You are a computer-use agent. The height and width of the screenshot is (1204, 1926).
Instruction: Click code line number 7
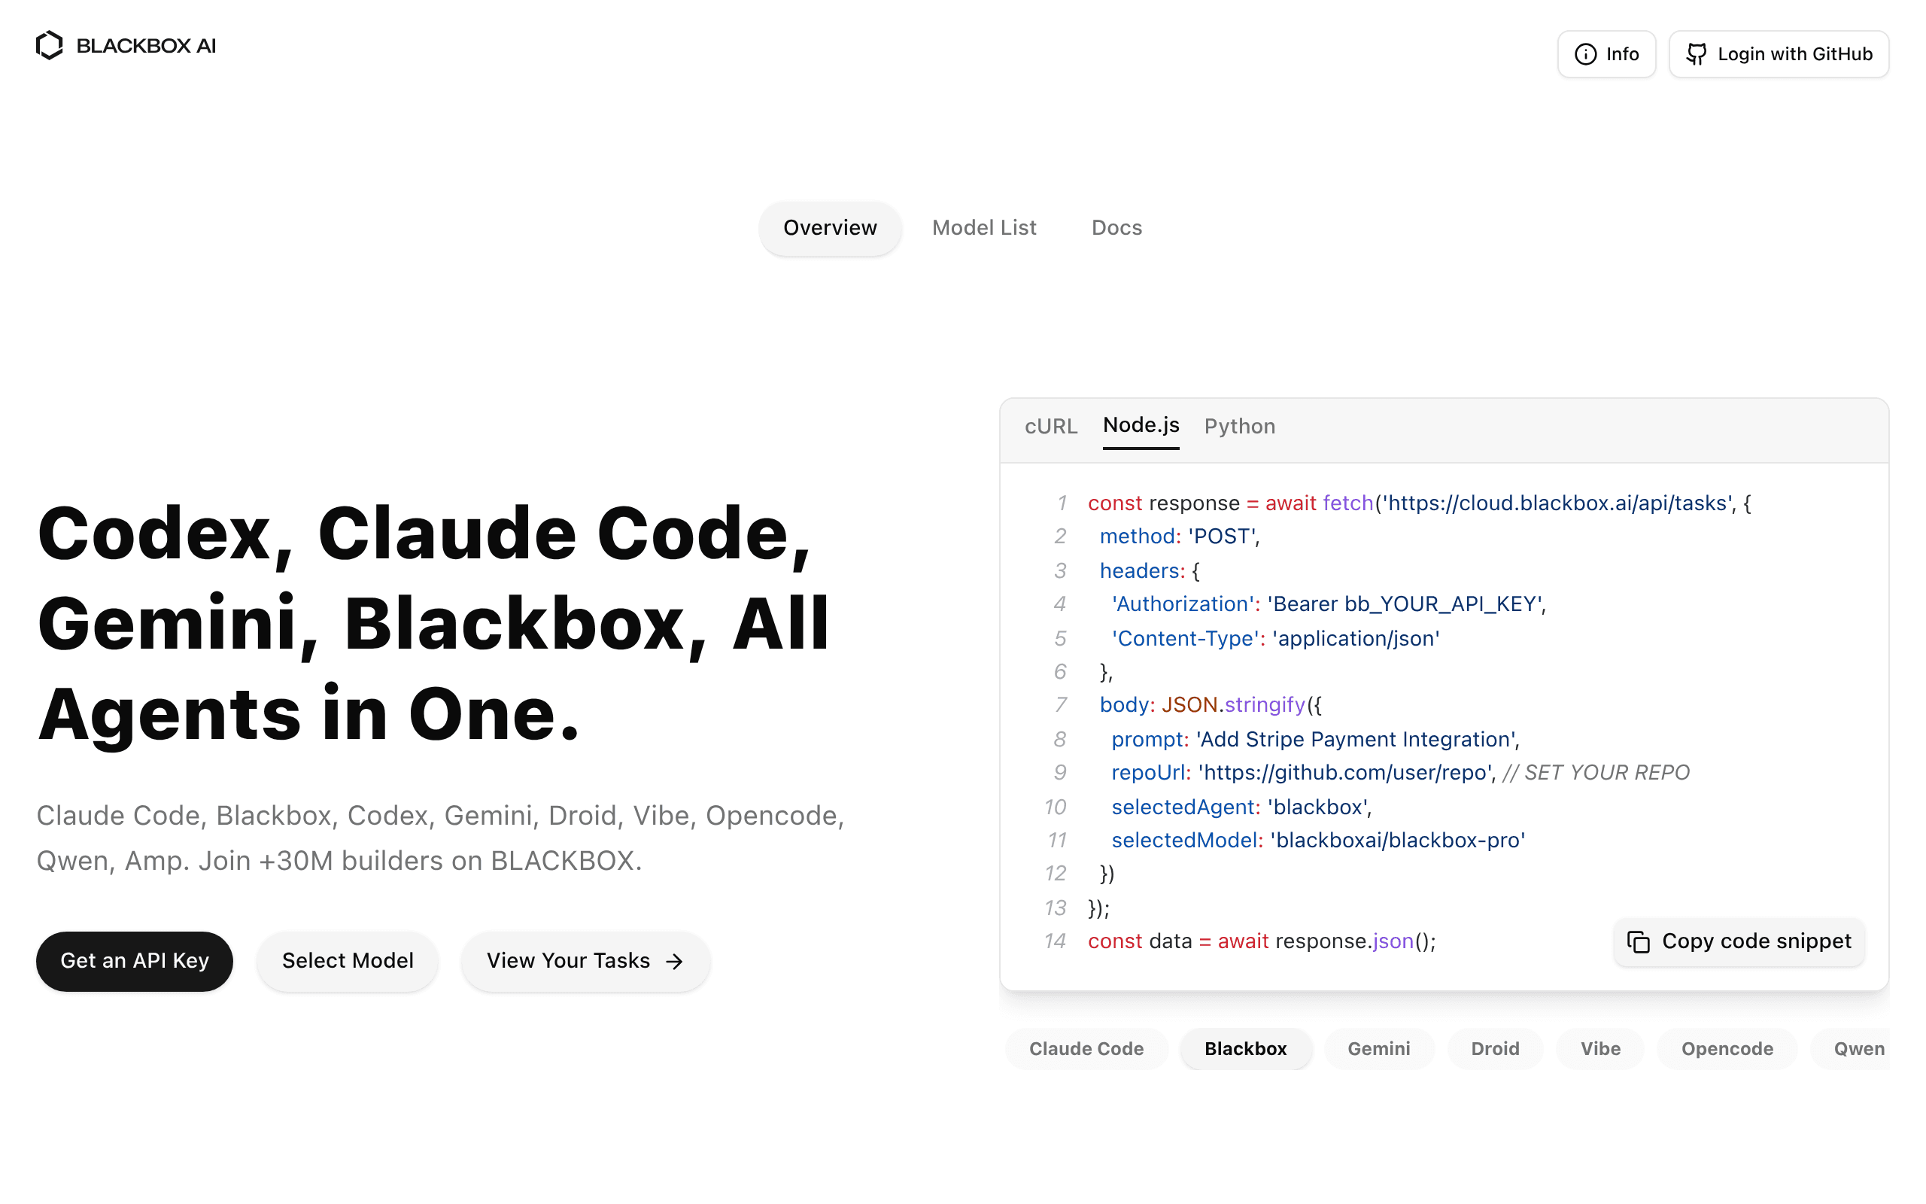[x=1061, y=706]
